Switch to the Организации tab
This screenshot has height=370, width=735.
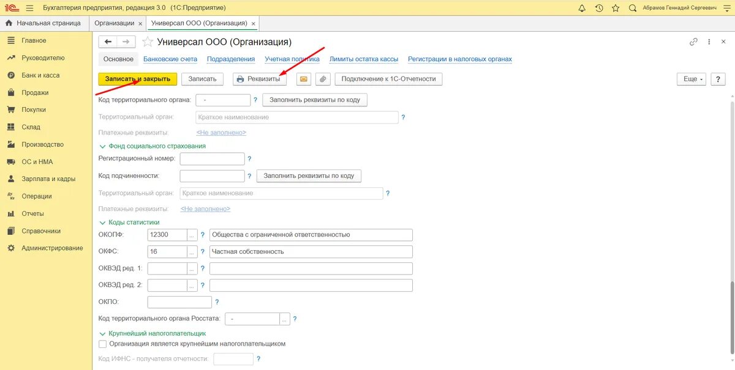pos(114,23)
